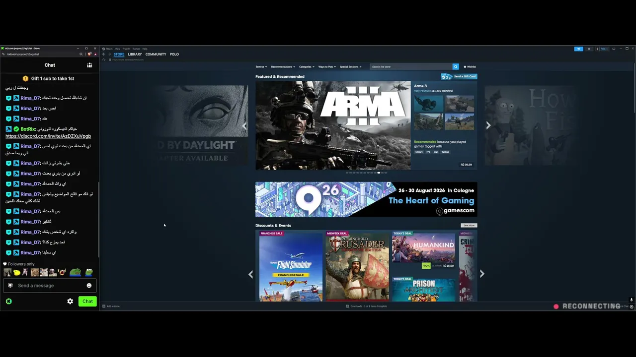This screenshot has height=357, width=636.
Task: Click inside the Send a message field
Action: [50, 286]
